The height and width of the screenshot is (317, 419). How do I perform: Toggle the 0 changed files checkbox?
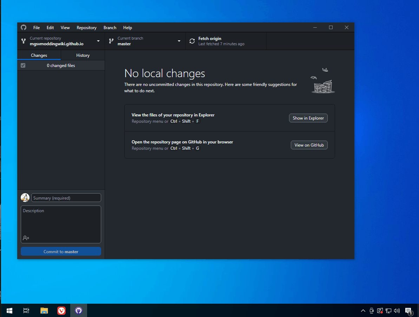[23, 65]
